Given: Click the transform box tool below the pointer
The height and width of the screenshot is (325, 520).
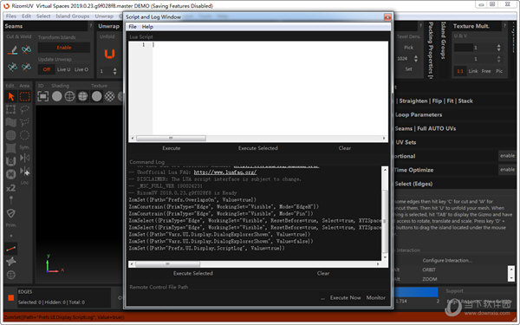Looking at the screenshot, I should [x=11, y=109].
